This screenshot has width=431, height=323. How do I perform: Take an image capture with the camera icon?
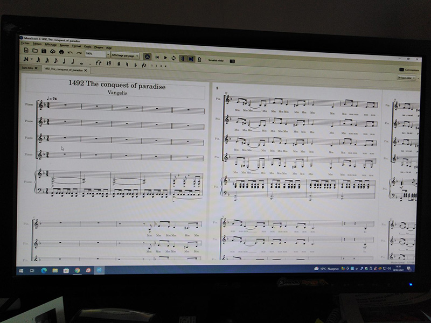coord(232,61)
